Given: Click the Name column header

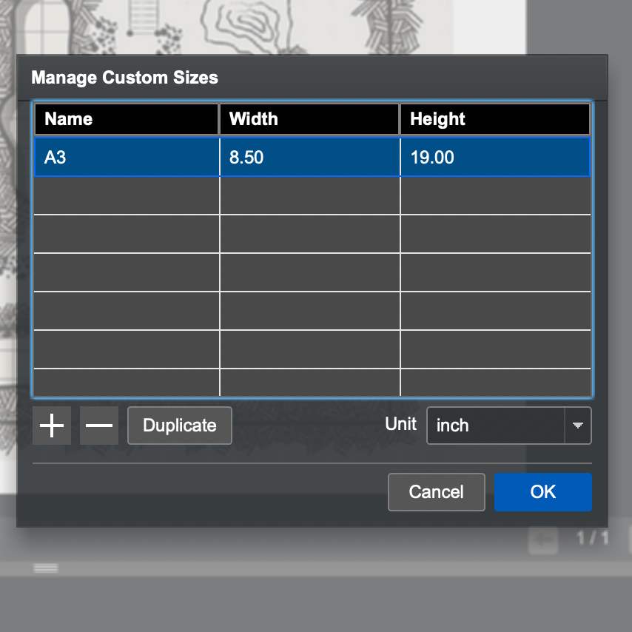Looking at the screenshot, I should 126,119.
